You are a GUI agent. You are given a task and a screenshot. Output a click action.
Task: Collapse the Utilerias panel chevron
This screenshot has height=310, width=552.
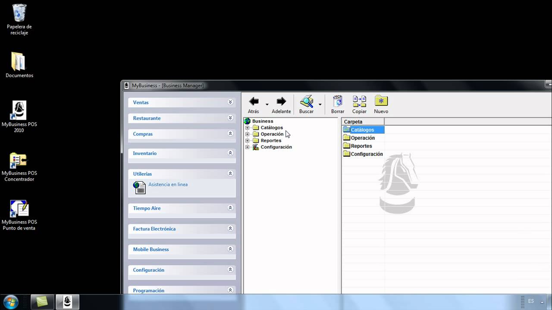point(230,174)
